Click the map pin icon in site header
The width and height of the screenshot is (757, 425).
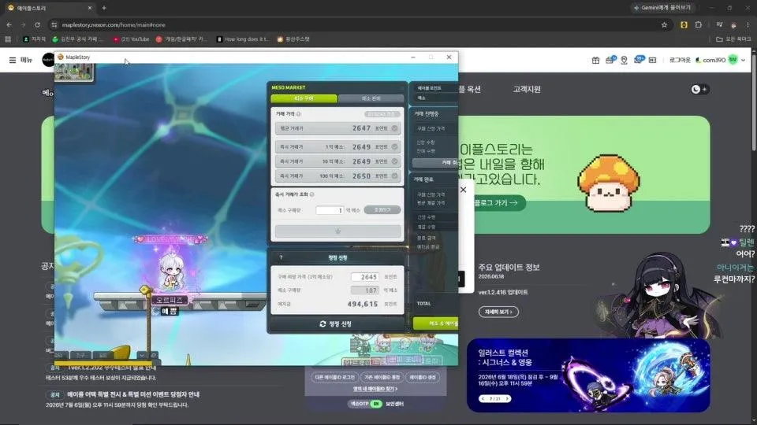pyautogui.click(x=624, y=60)
